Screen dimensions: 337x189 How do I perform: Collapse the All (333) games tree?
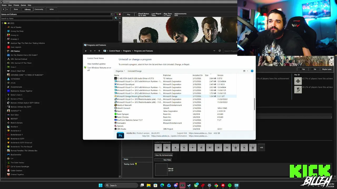point(2,23)
